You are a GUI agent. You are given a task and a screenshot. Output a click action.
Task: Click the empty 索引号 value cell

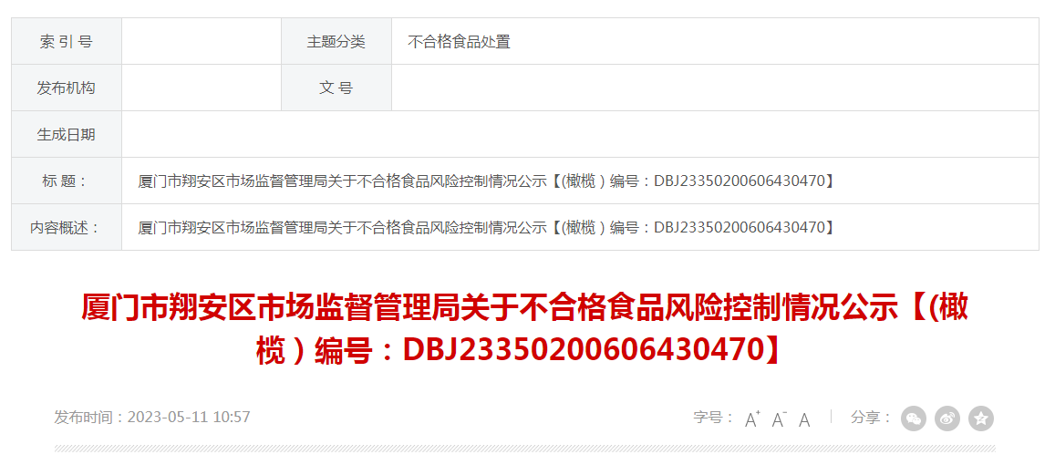pyautogui.click(x=202, y=42)
